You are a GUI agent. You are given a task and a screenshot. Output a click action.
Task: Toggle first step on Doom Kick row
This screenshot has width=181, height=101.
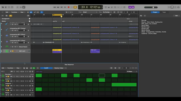click(x=39, y=89)
